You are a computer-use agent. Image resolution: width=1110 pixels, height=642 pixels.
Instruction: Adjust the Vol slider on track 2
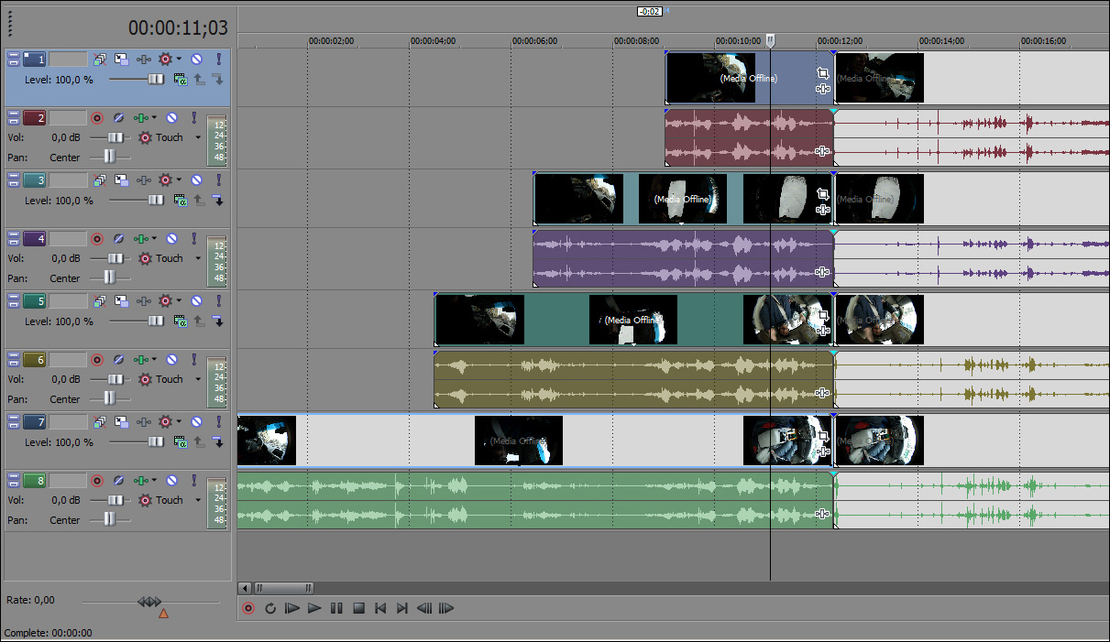click(x=115, y=137)
